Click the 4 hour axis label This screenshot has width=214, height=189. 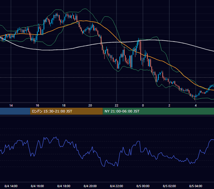[x=196, y=106]
